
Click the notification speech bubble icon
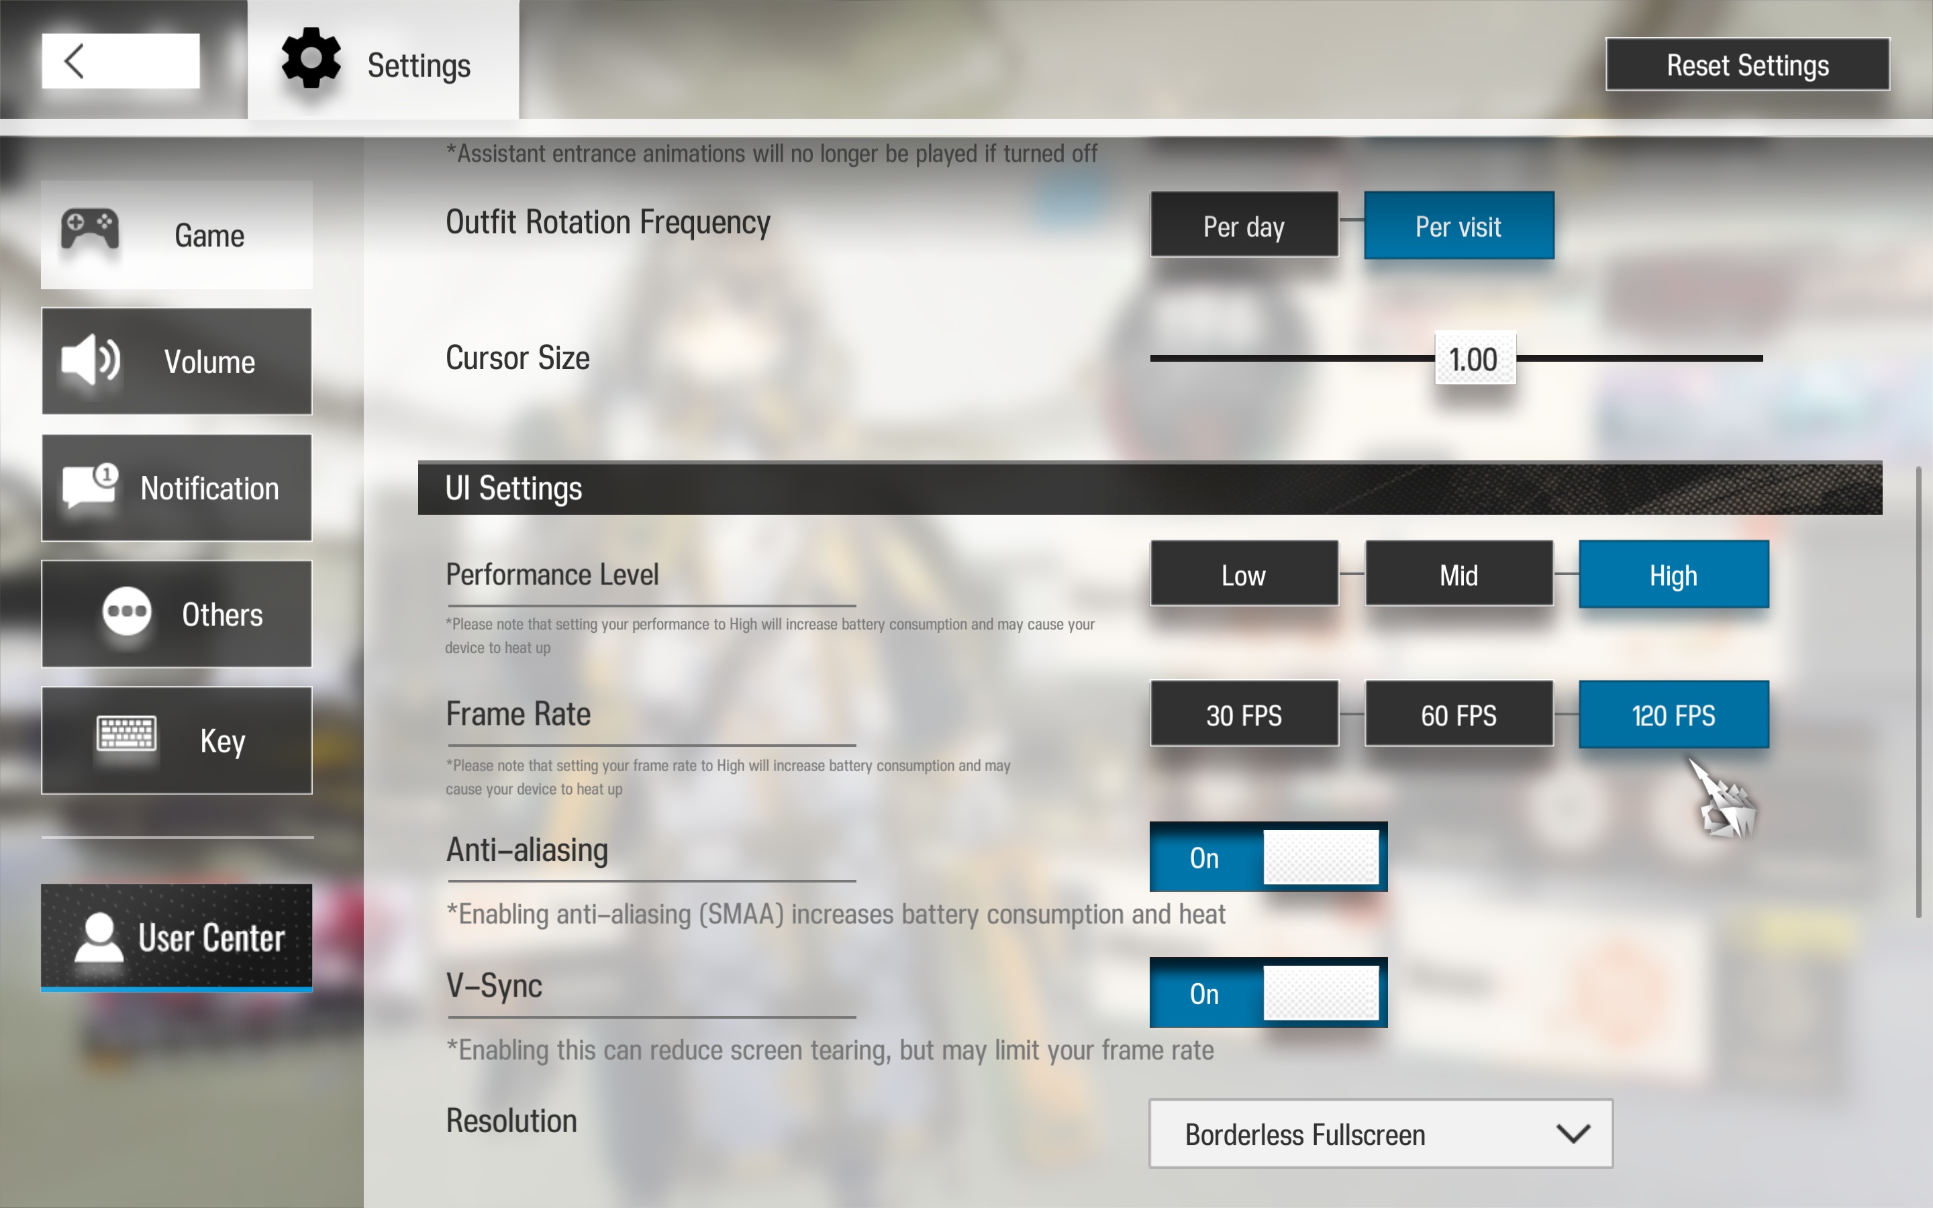coord(90,486)
